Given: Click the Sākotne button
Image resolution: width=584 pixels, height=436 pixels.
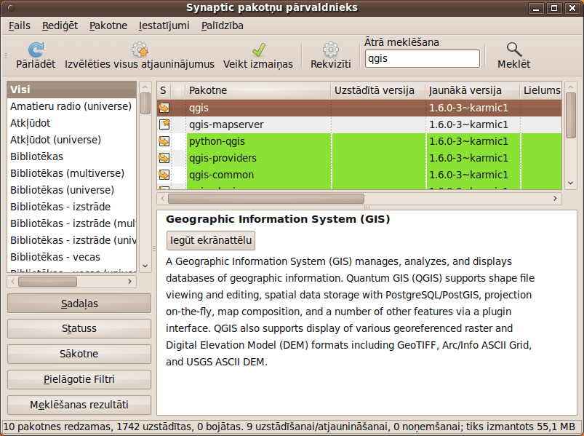Looking at the screenshot, I should 79,354.
